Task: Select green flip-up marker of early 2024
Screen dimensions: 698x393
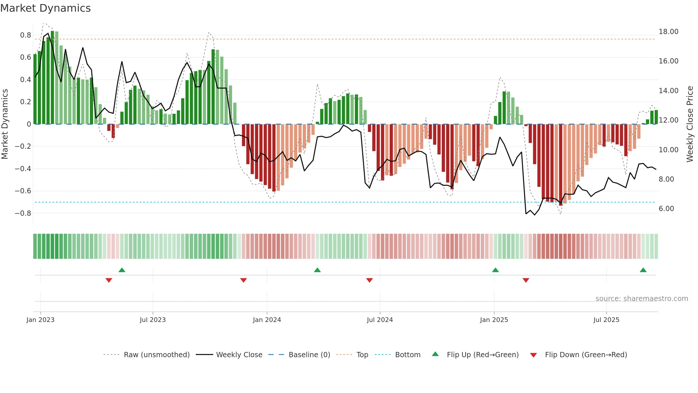Action: click(x=317, y=270)
